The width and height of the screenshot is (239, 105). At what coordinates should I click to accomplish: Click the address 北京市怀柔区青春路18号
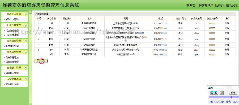pyautogui.click(x=126, y=45)
